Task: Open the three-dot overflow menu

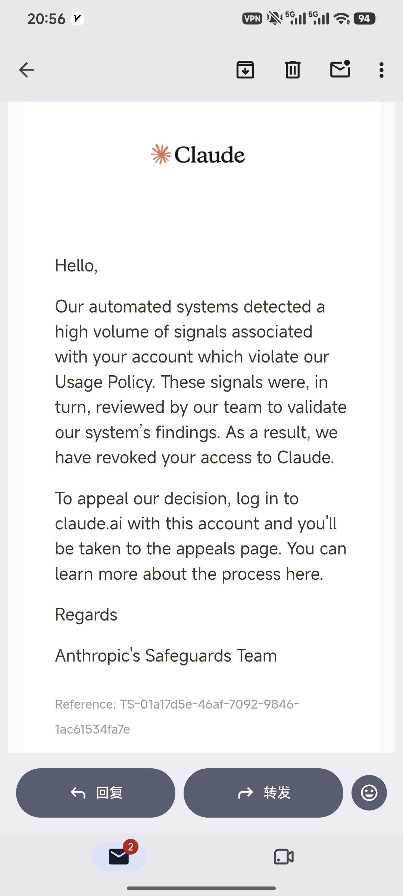Action: tap(381, 70)
